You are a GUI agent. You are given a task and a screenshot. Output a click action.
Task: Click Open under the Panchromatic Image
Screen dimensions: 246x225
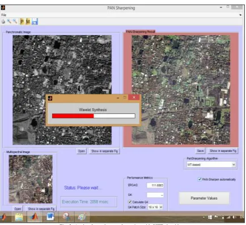(82, 151)
